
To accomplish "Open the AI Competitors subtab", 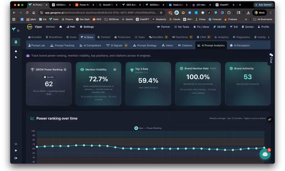I will point(90,45).
